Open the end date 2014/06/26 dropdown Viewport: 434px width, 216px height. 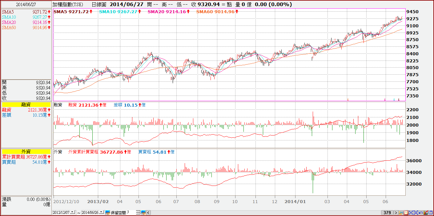pyautogui.click(x=102, y=212)
